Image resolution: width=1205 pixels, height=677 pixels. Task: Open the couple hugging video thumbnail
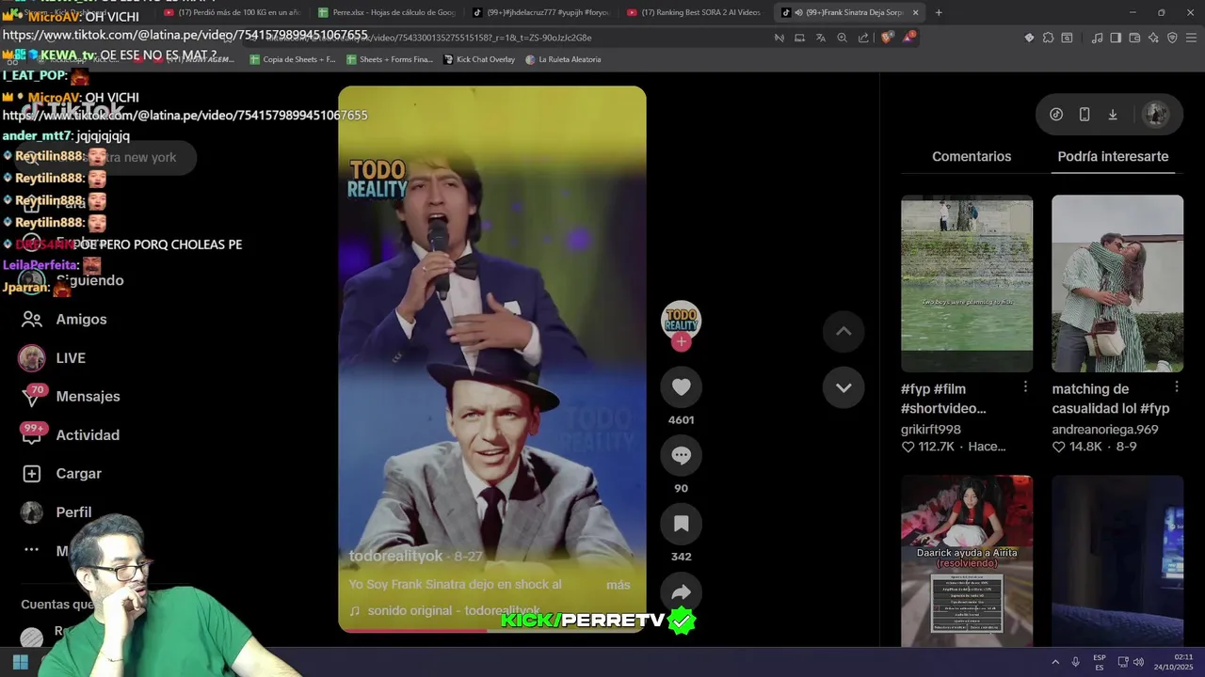pyautogui.click(x=1117, y=283)
